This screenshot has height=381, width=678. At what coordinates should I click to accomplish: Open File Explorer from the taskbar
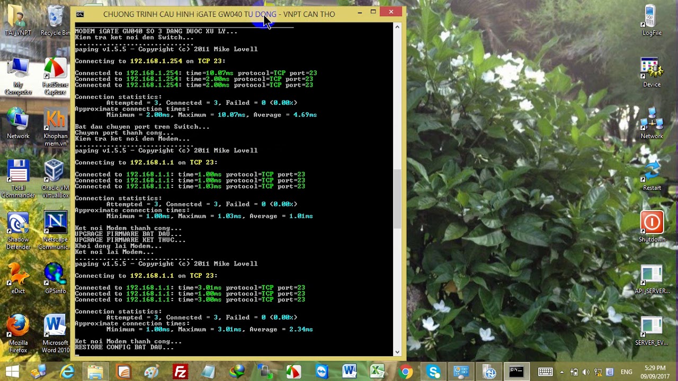95,372
